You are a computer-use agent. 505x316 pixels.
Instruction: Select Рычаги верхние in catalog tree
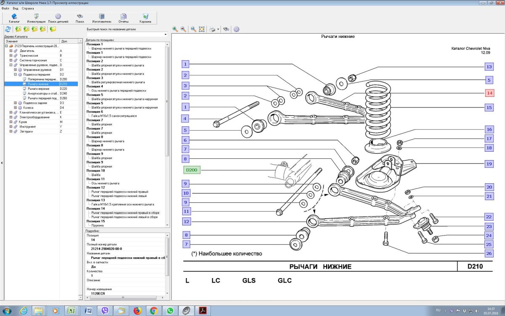tap(38, 89)
